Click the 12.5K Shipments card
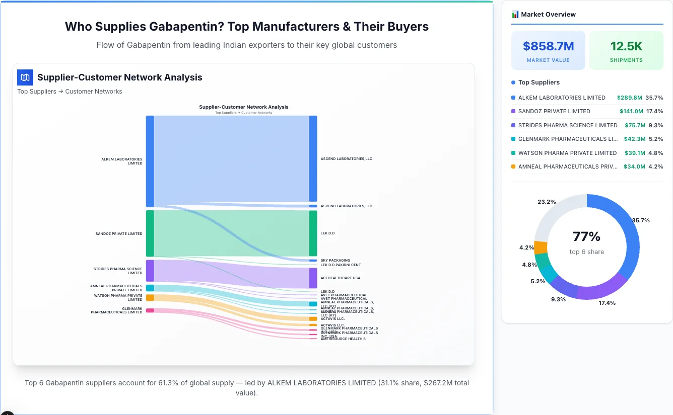Viewport: 673px width, 415px height. 626,50
